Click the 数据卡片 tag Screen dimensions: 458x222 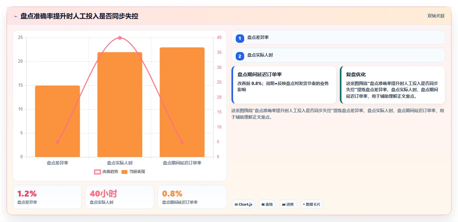pos(312,204)
